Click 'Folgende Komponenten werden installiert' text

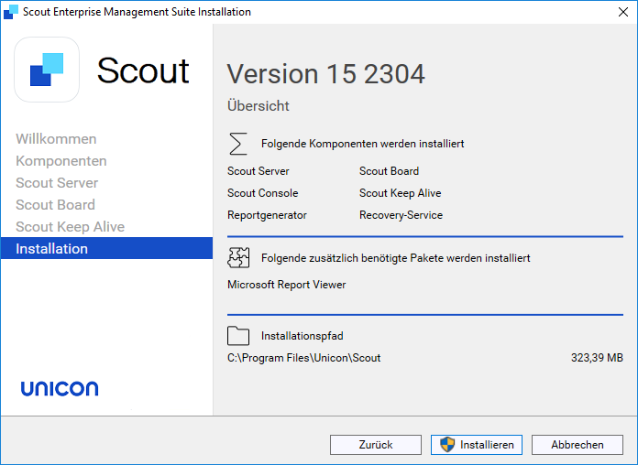pyautogui.click(x=362, y=144)
